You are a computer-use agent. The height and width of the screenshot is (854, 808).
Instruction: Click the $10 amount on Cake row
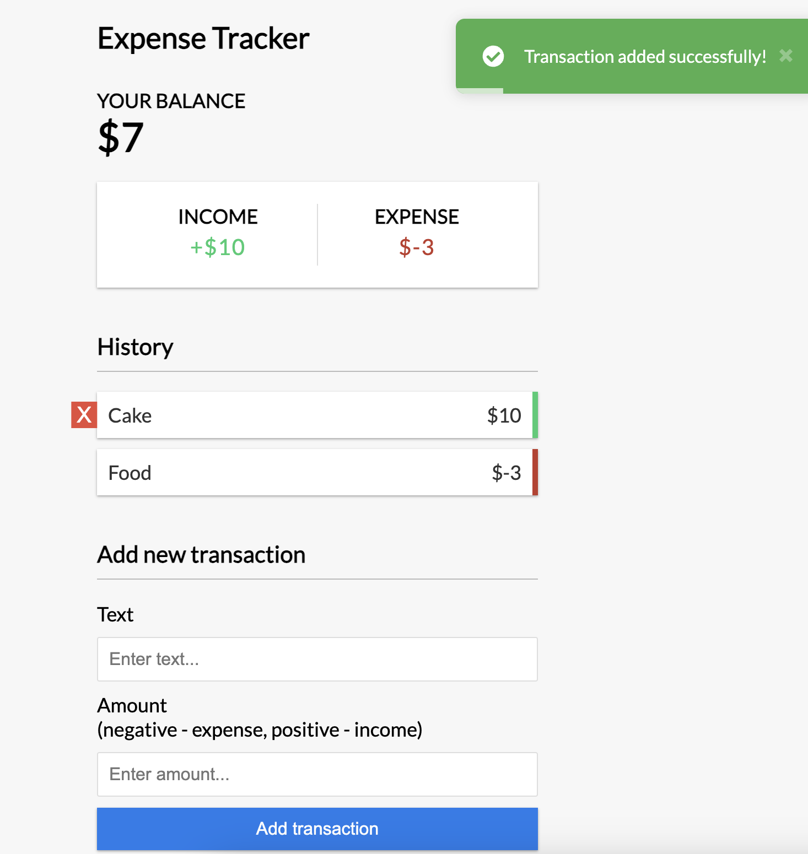click(504, 415)
